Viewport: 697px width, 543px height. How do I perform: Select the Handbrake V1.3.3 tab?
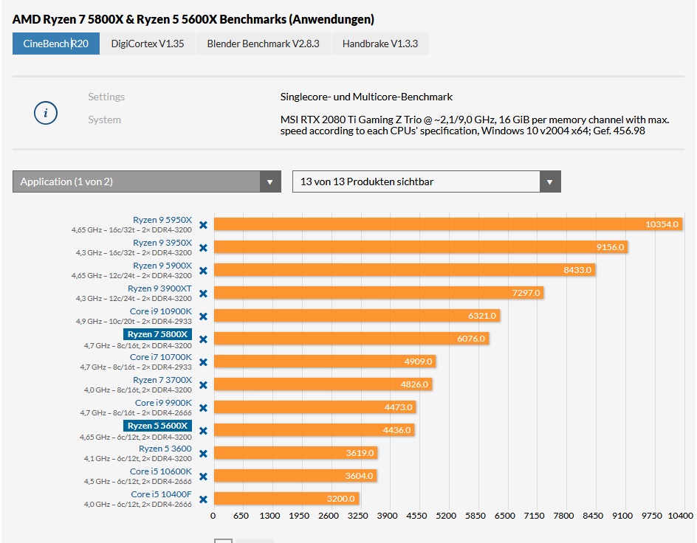point(380,44)
